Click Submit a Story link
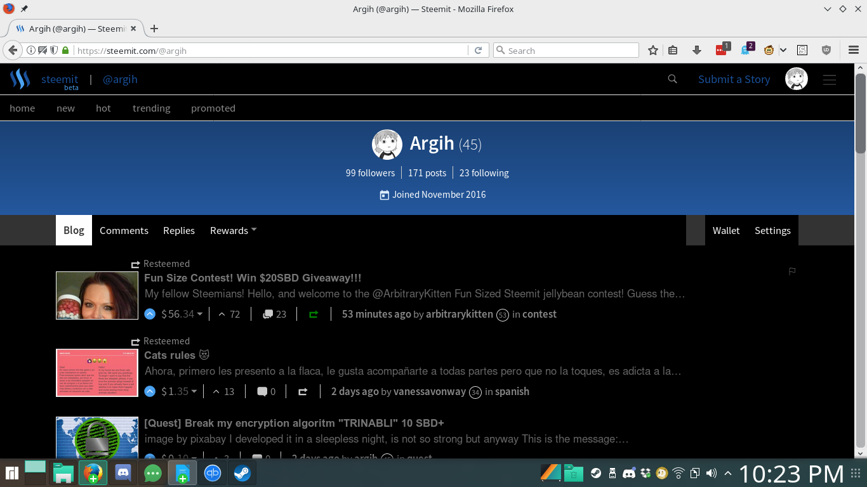The height and width of the screenshot is (487, 867). pyautogui.click(x=734, y=79)
